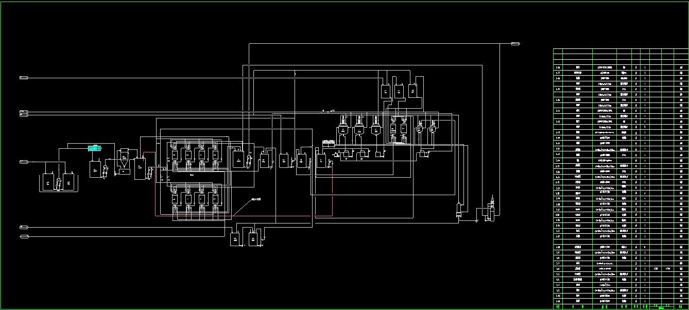This screenshot has width=689, height=310.
Task: Select first column in upper four-column bank
Action: (x=174, y=152)
